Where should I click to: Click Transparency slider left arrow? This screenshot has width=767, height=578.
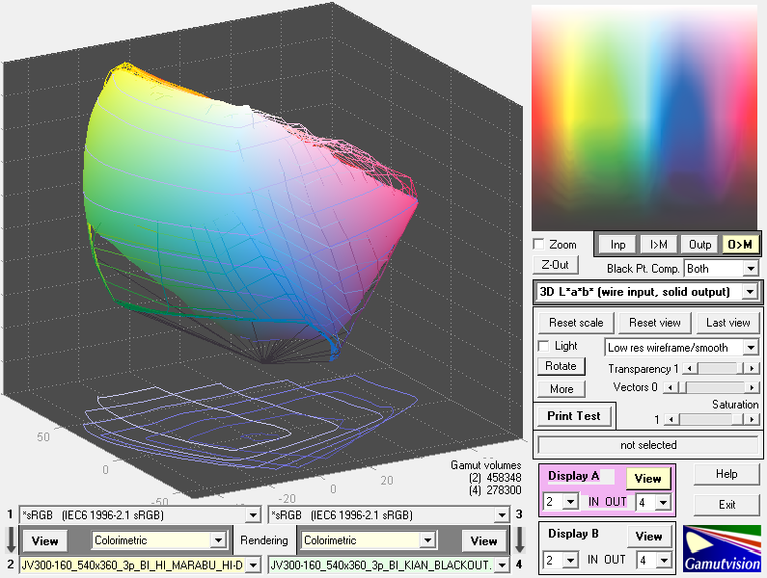pos(690,368)
